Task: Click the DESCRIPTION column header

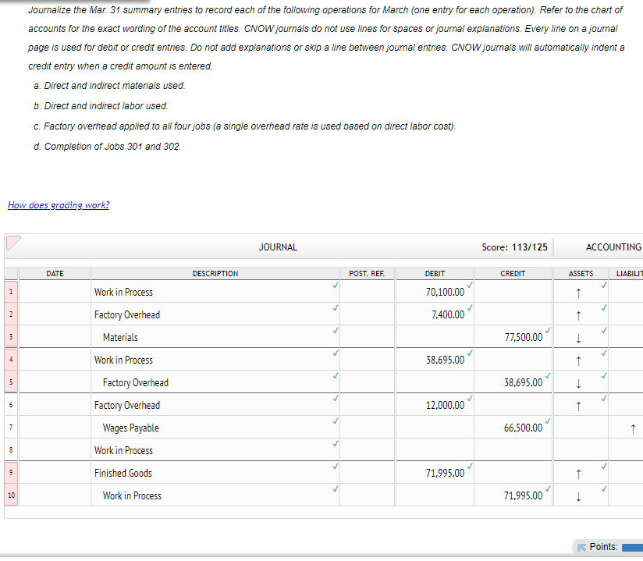Action: tap(215, 274)
